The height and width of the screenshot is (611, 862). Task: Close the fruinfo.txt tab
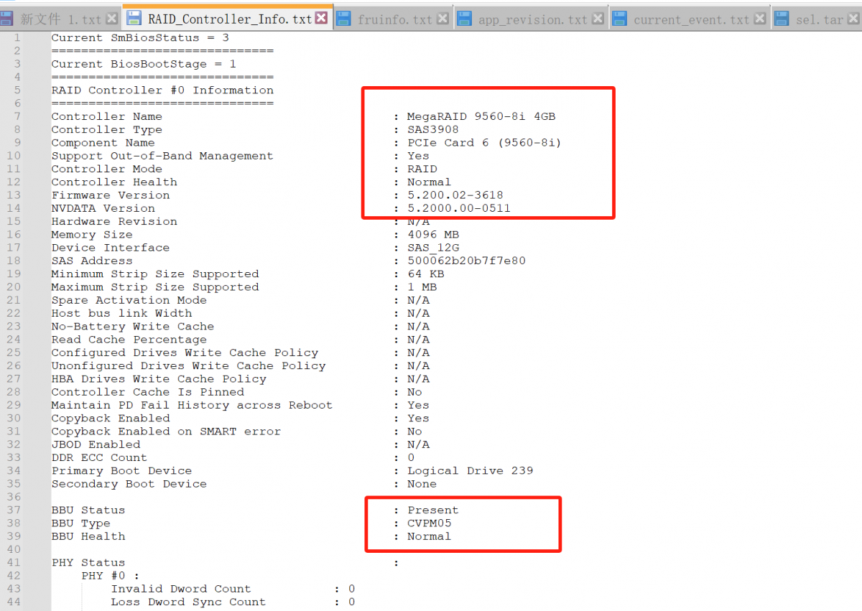[x=442, y=19]
